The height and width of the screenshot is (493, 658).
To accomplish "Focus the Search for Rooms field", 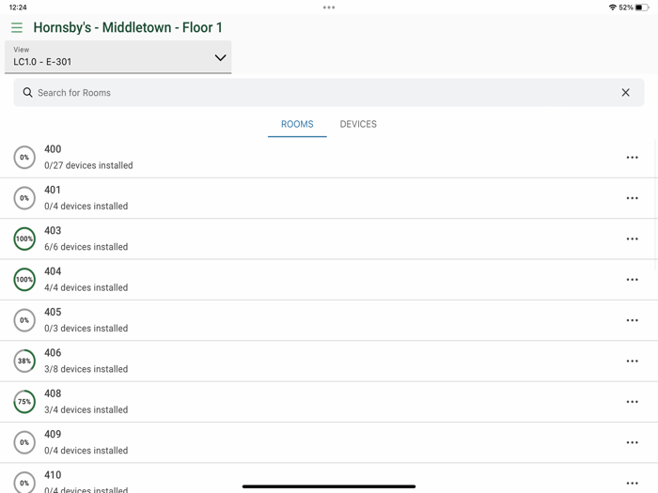I will (329, 93).
